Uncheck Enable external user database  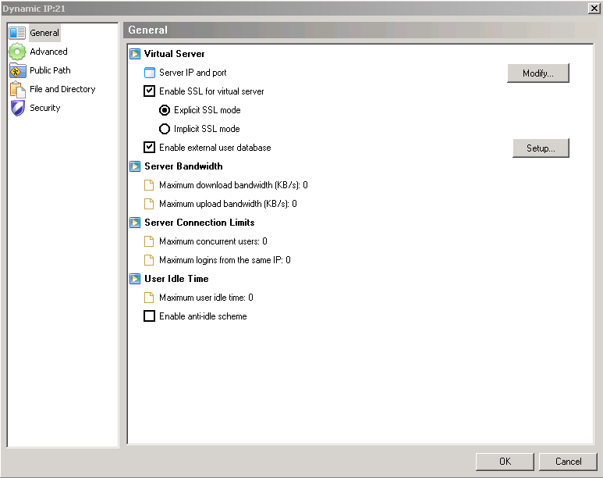tap(149, 148)
